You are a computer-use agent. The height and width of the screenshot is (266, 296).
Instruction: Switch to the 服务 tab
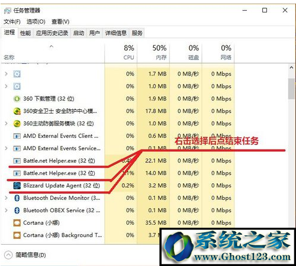137,33
